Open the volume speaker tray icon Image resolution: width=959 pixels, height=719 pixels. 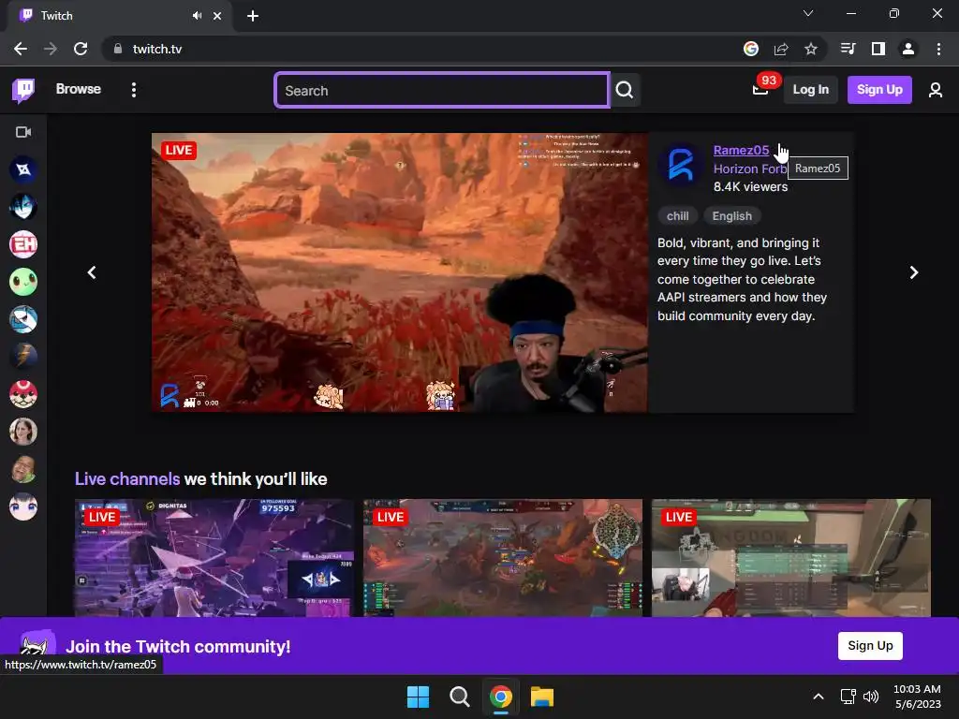point(871,697)
